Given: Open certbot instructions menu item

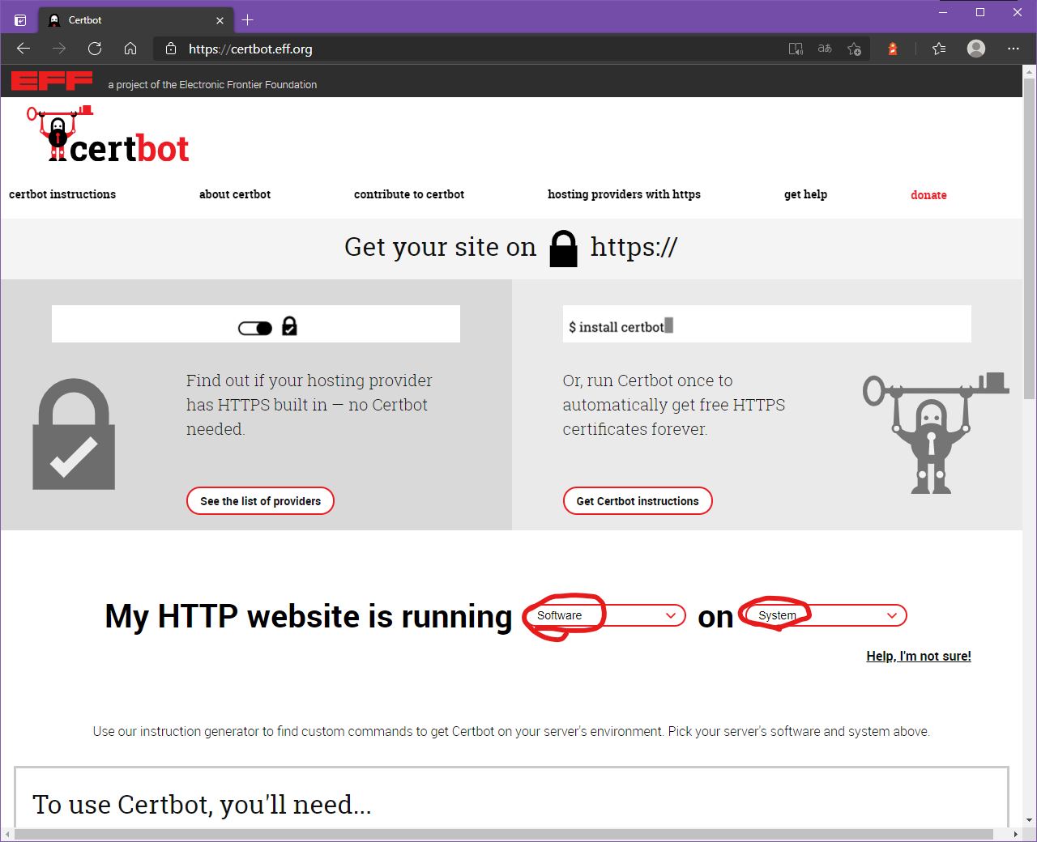Looking at the screenshot, I should click(x=62, y=194).
